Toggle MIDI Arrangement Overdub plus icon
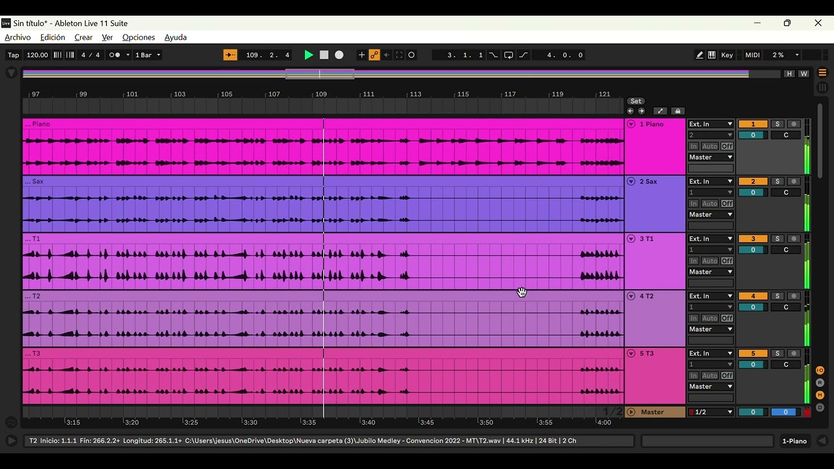The width and height of the screenshot is (834, 469). click(x=362, y=55)
